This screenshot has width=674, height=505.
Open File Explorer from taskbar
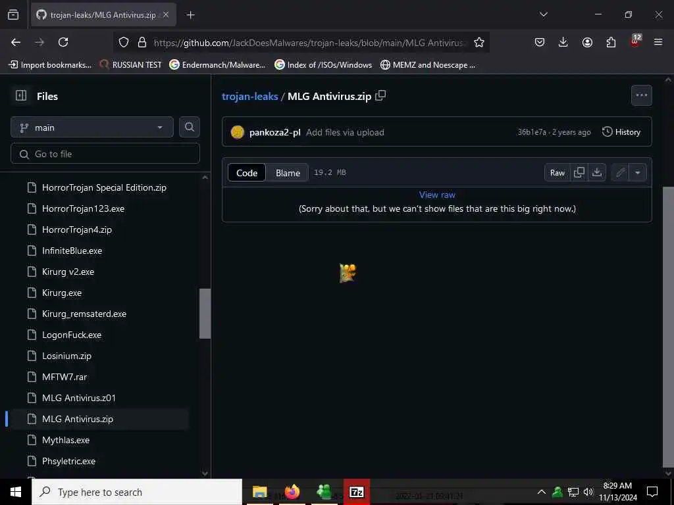click(x=259, y=492)
